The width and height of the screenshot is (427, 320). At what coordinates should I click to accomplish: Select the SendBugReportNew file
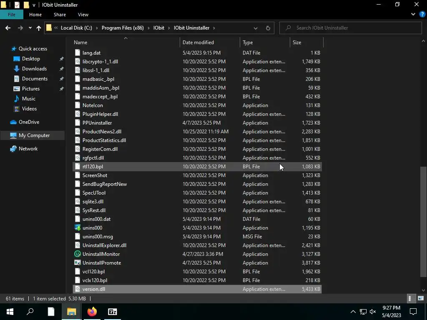(x=197, y=184)
